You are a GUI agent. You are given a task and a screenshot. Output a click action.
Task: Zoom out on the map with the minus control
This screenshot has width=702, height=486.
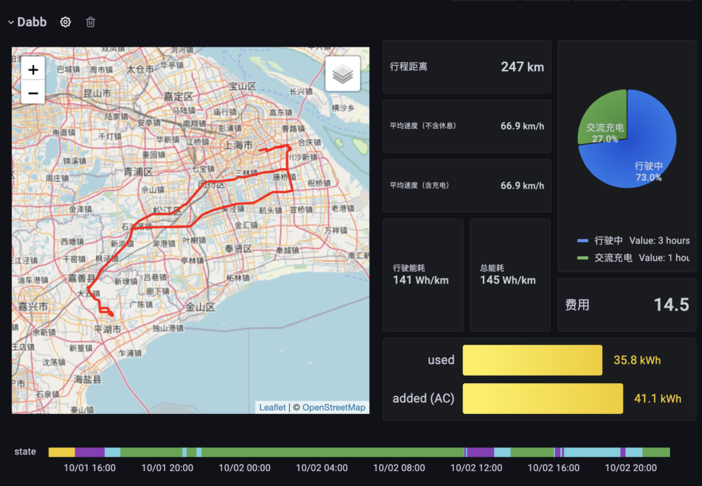click(x=32, y=92)
